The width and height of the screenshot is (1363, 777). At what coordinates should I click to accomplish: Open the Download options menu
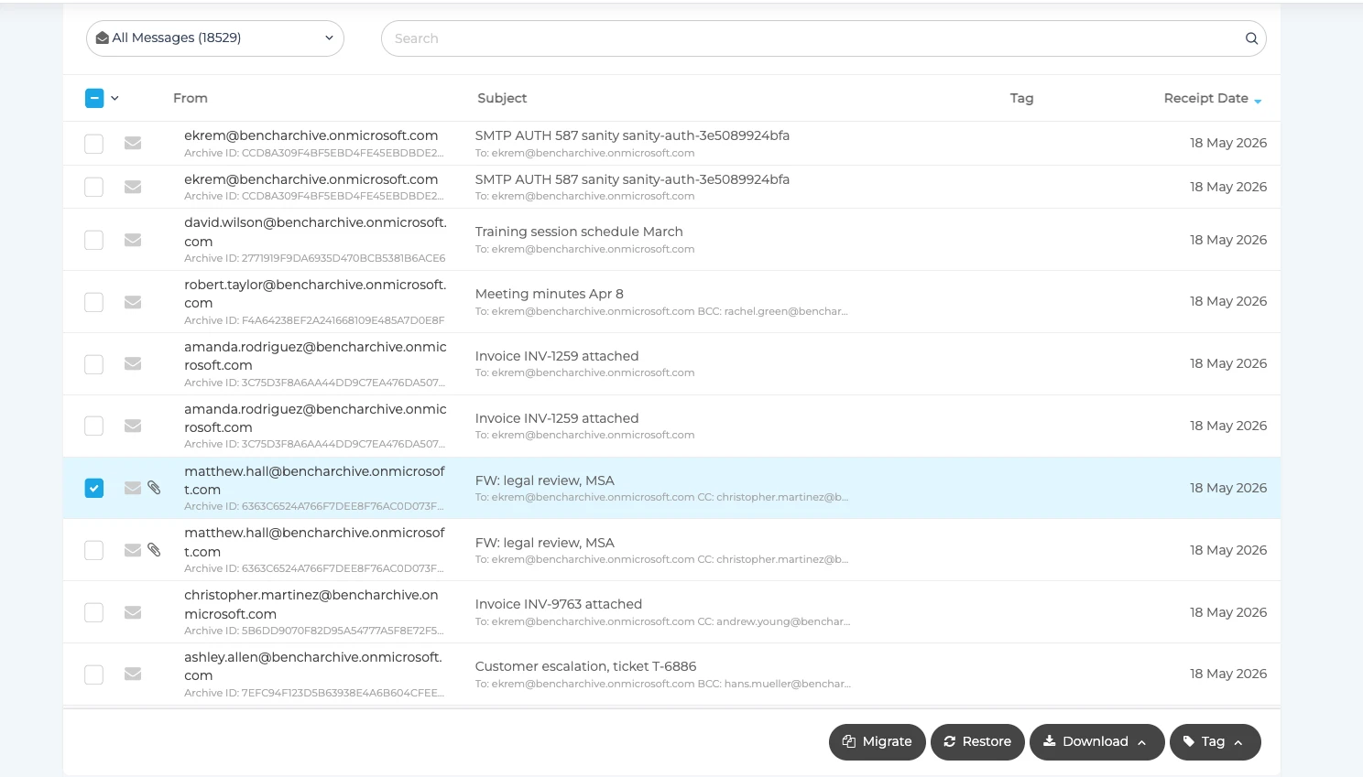pos(1096,741)
